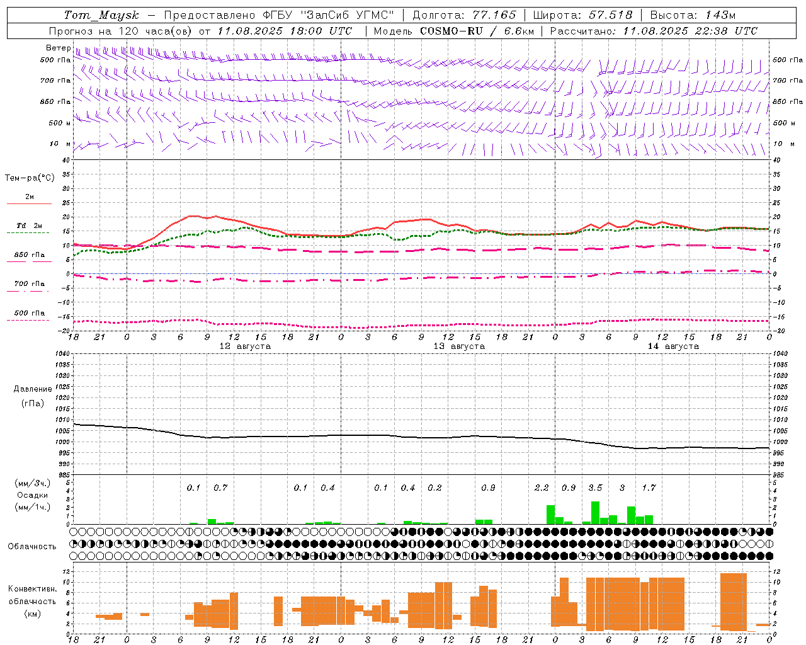Click precipitation value 1.7
The width and height of the screenshot is (806, 645).
[649, 488]
